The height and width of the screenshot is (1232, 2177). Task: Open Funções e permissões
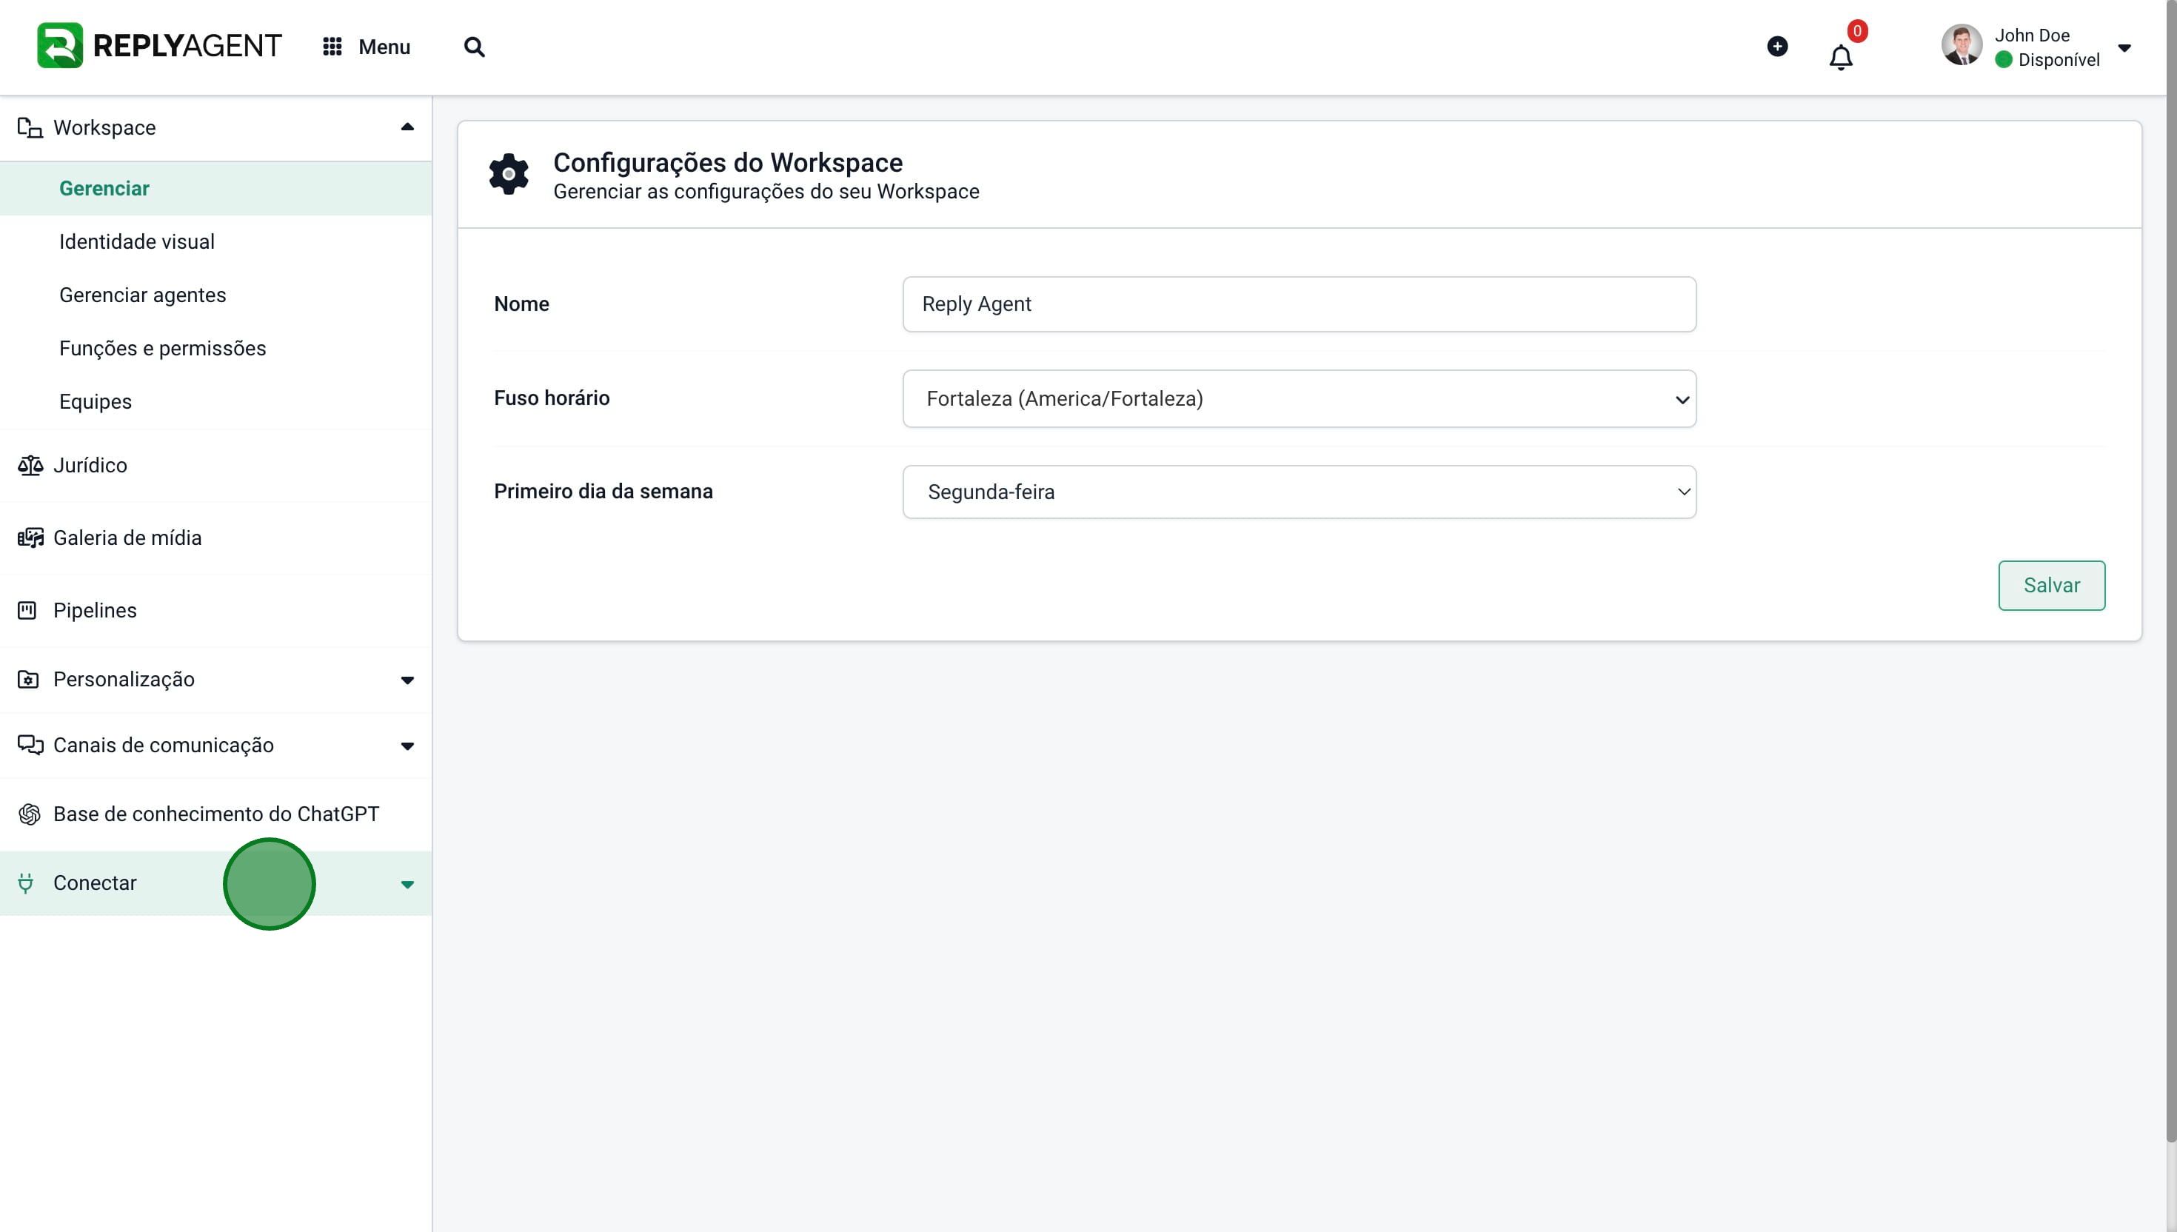(x=162, y=349)
